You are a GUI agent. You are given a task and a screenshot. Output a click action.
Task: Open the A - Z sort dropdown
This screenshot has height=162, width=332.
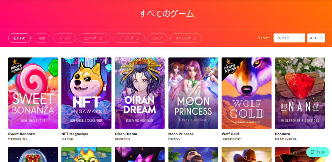coord(316,38)
